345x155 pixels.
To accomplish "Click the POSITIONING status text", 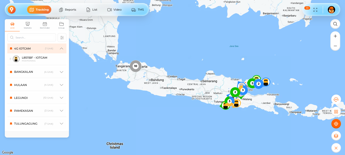I will 29,61.
